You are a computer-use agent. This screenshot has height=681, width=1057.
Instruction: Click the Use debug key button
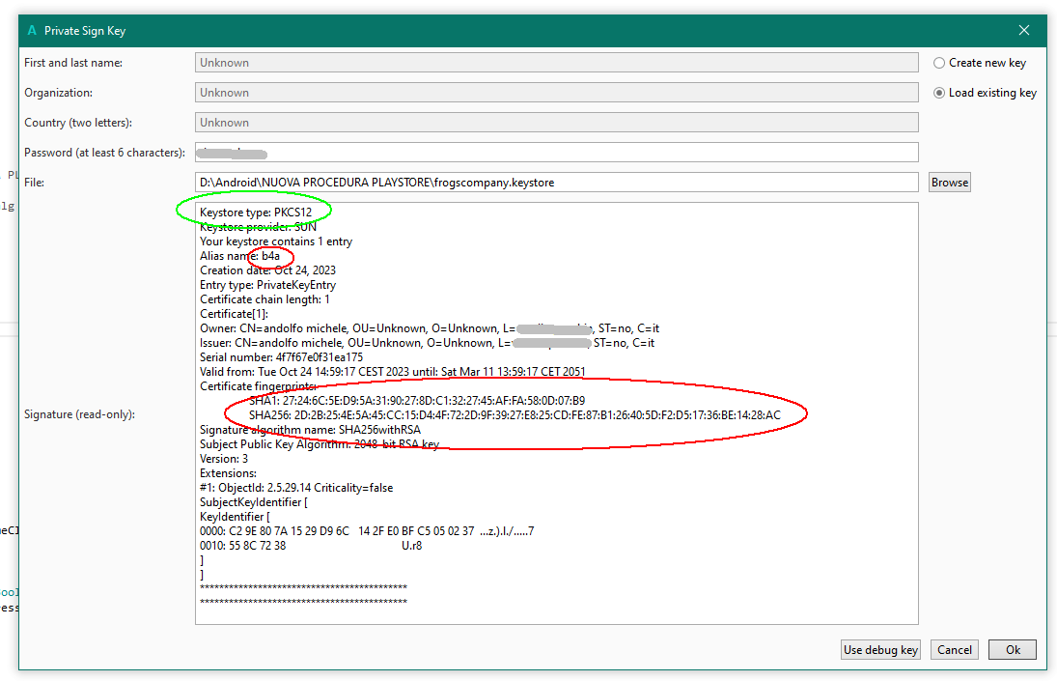tap(880, 649)
